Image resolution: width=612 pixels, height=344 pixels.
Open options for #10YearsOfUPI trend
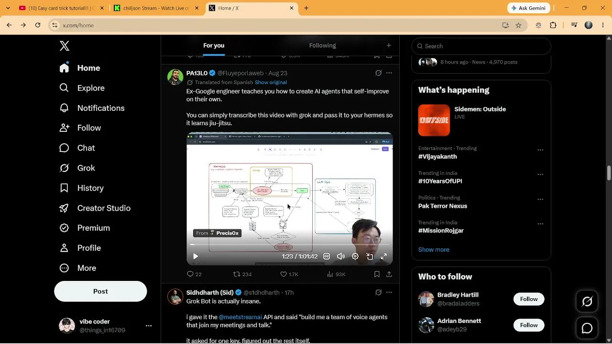540,175
